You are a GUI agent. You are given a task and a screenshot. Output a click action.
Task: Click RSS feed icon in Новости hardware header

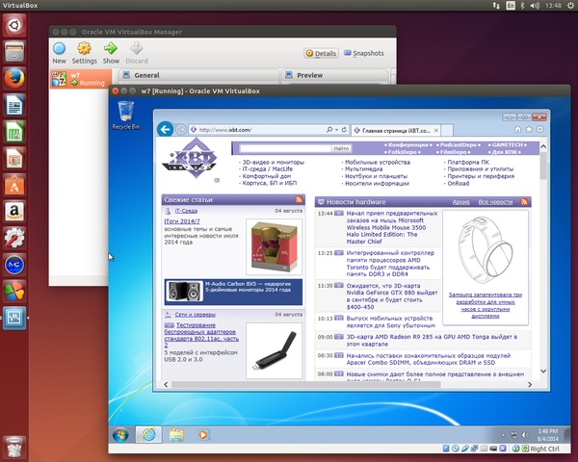pos(524,201)
